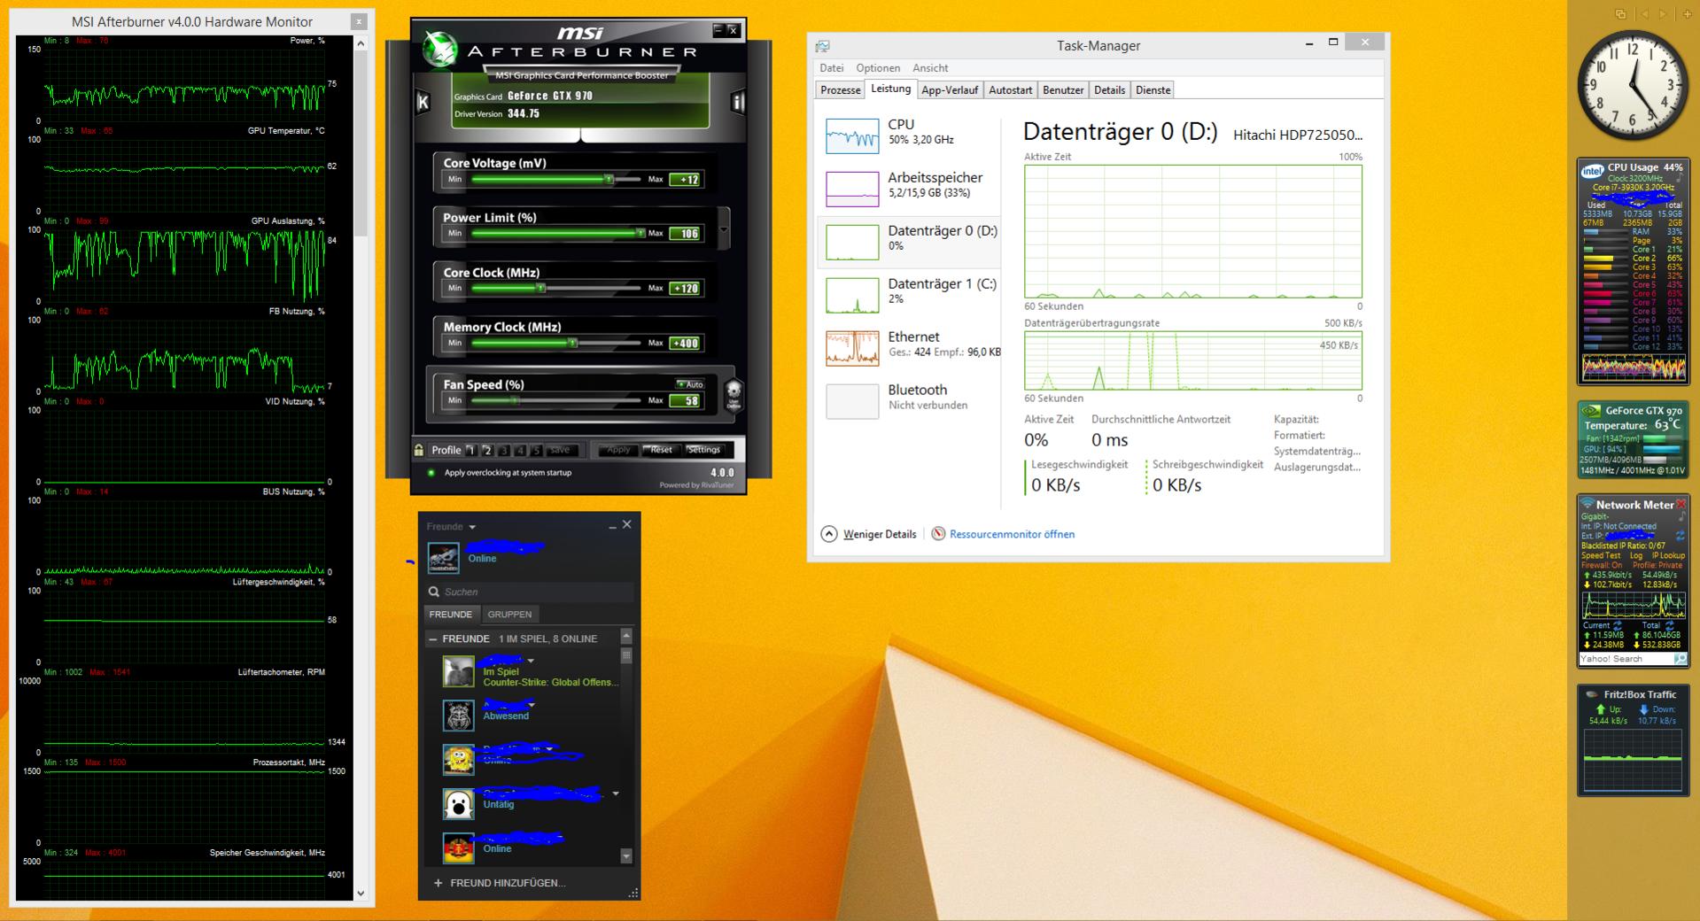Select Afterburner profile slot 5

pyautogui.click(x=536, y=450)
